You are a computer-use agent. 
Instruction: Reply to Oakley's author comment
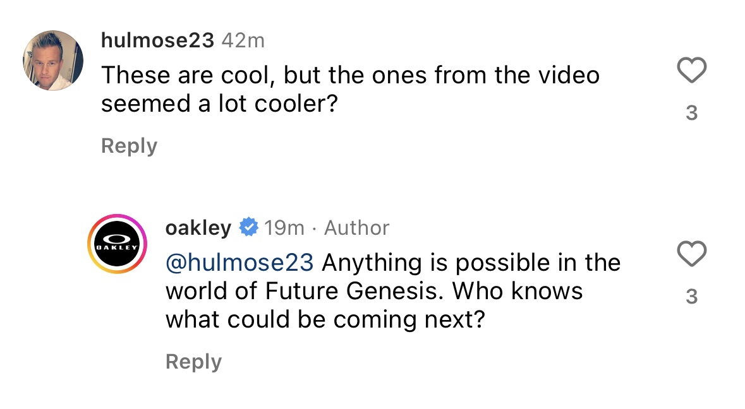click(193, 362)
